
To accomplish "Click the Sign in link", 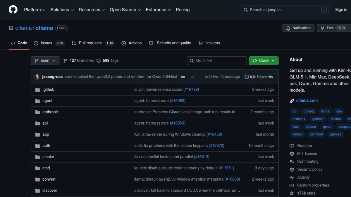I will 341,10.
